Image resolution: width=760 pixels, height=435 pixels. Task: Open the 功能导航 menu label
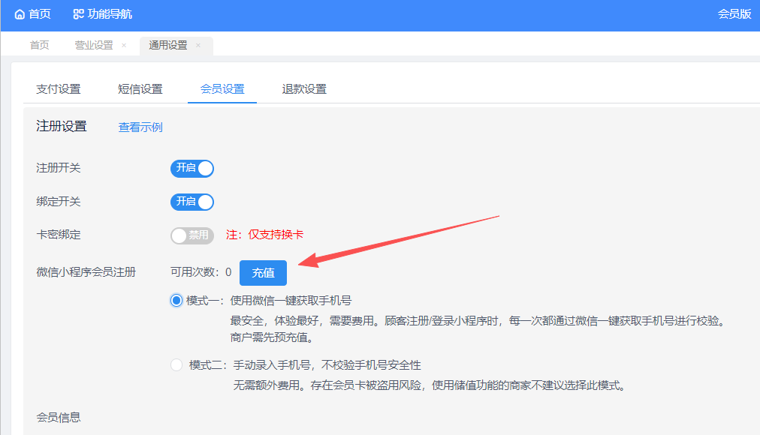click(x=110, y=14)
